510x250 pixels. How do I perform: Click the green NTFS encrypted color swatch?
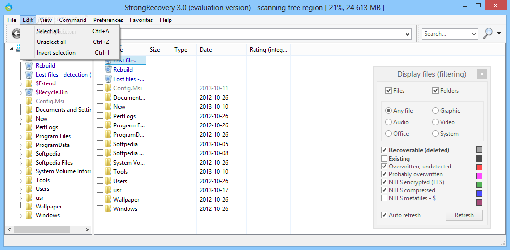[x=479, y=185]
